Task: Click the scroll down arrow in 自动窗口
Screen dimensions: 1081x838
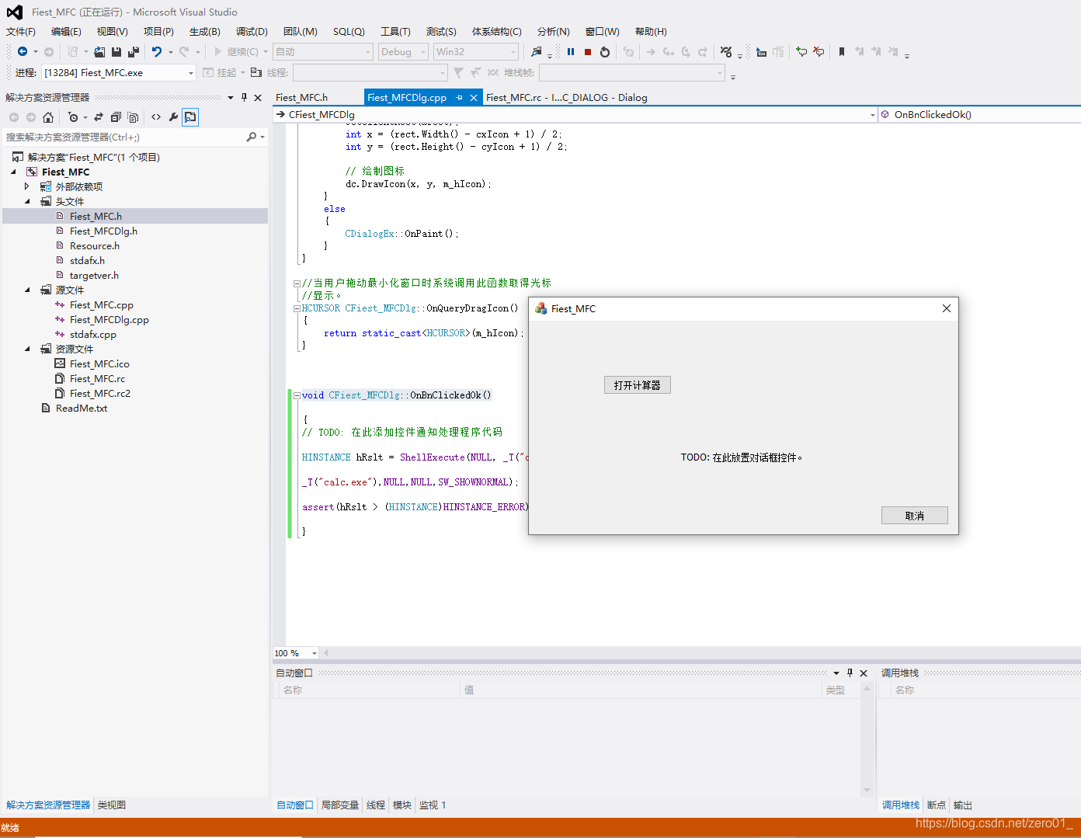Action: [x=867, y=791]
